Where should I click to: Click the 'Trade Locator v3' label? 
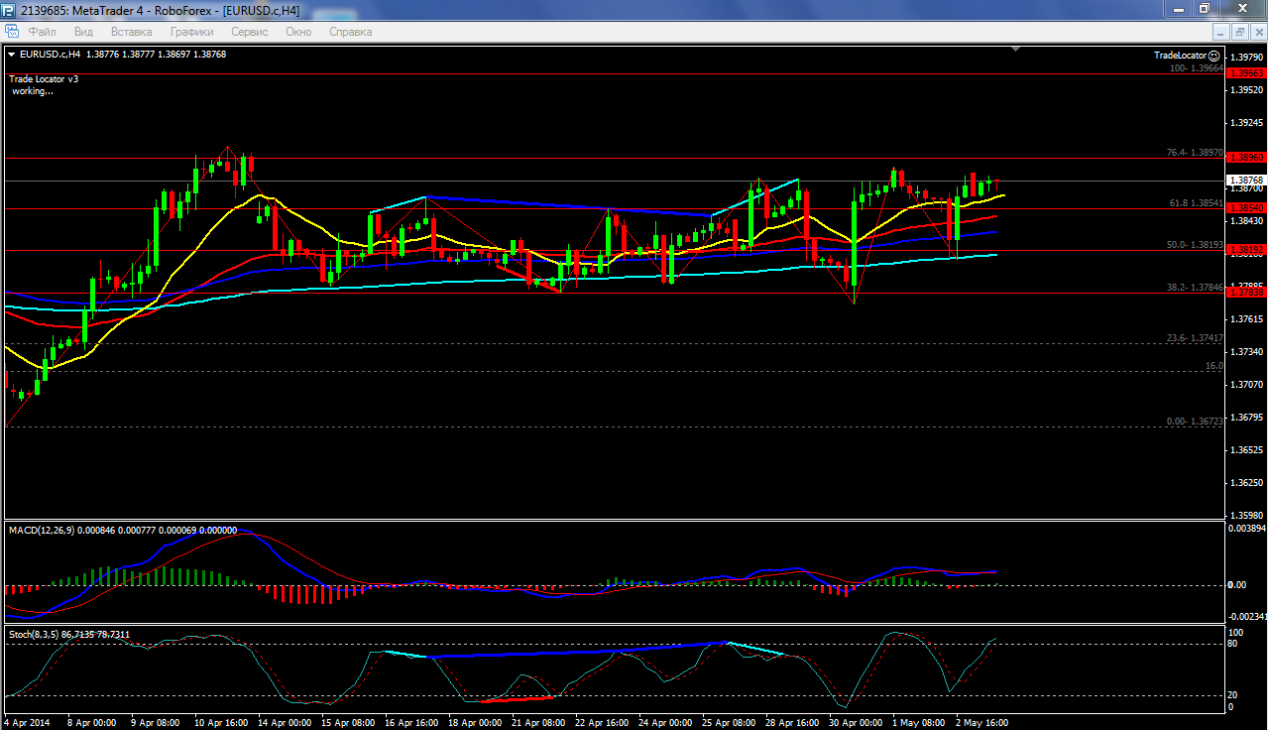pos(45,78)
